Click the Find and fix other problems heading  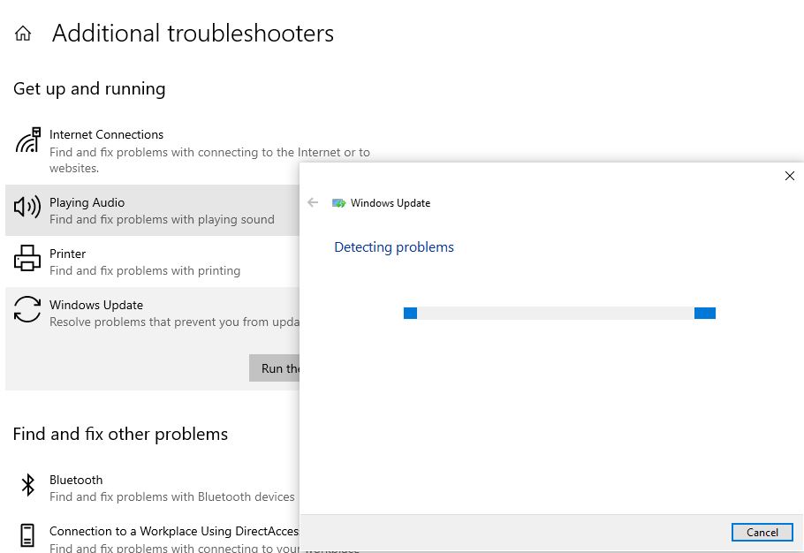[x=120, y=434]
